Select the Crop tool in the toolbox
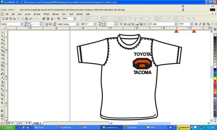The width and height of the screenshot is (217, 130). 2,40
